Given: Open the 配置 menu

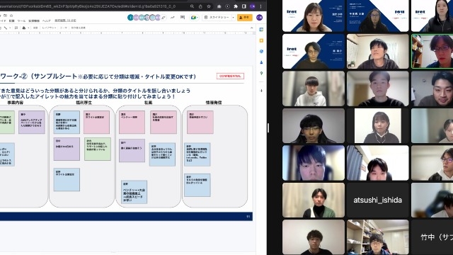Looking at the screenshot, I should [11, 21].
